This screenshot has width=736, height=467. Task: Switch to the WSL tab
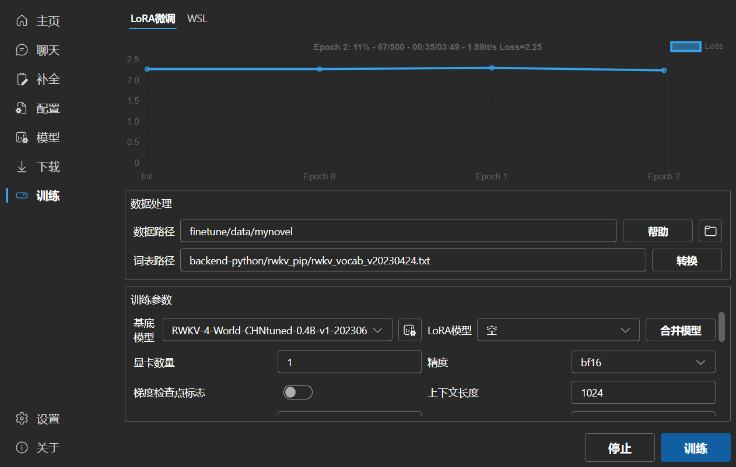pos(197,19)
